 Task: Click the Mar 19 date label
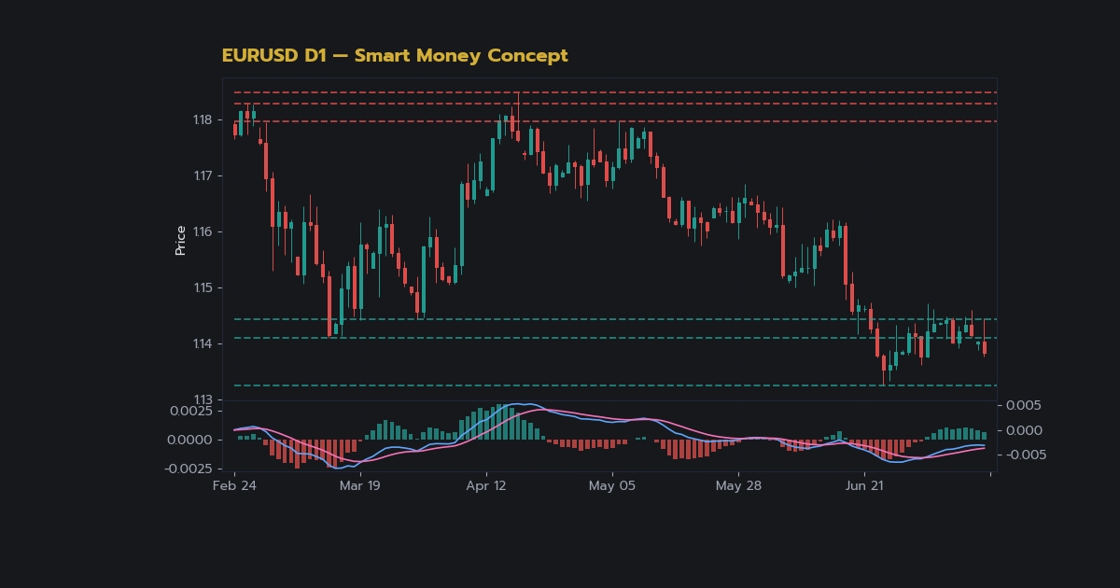[359, 485]
